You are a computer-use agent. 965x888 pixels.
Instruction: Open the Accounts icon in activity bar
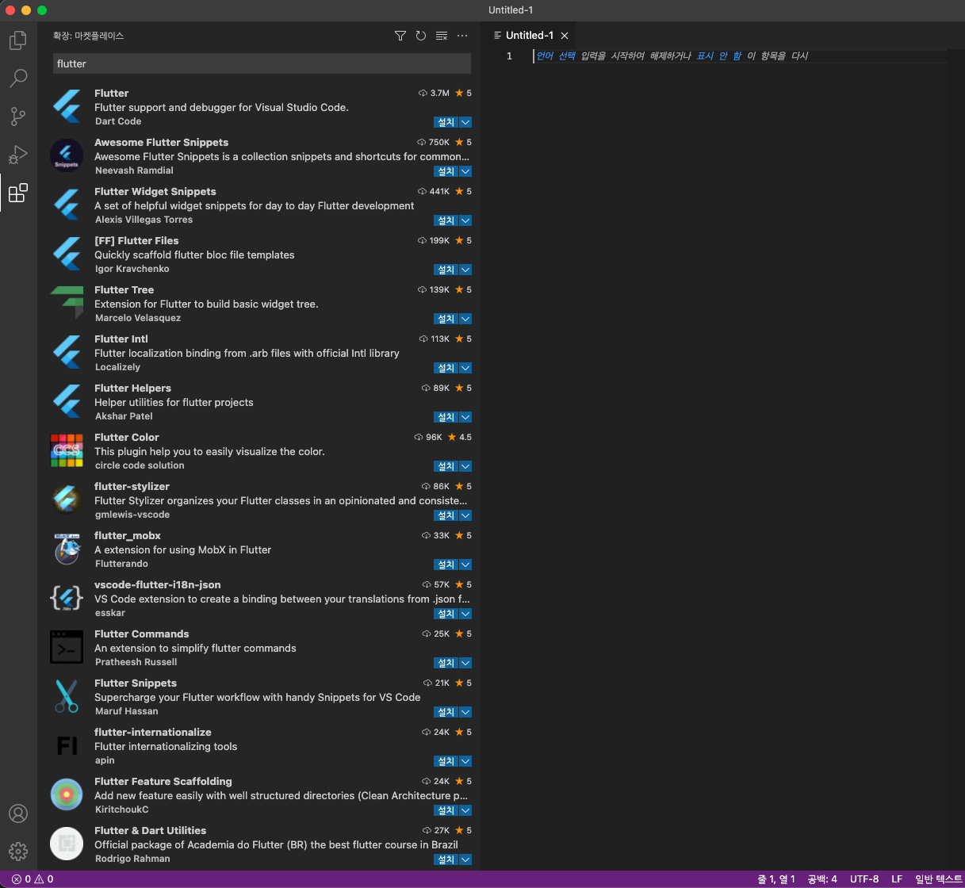pos(18,813)
